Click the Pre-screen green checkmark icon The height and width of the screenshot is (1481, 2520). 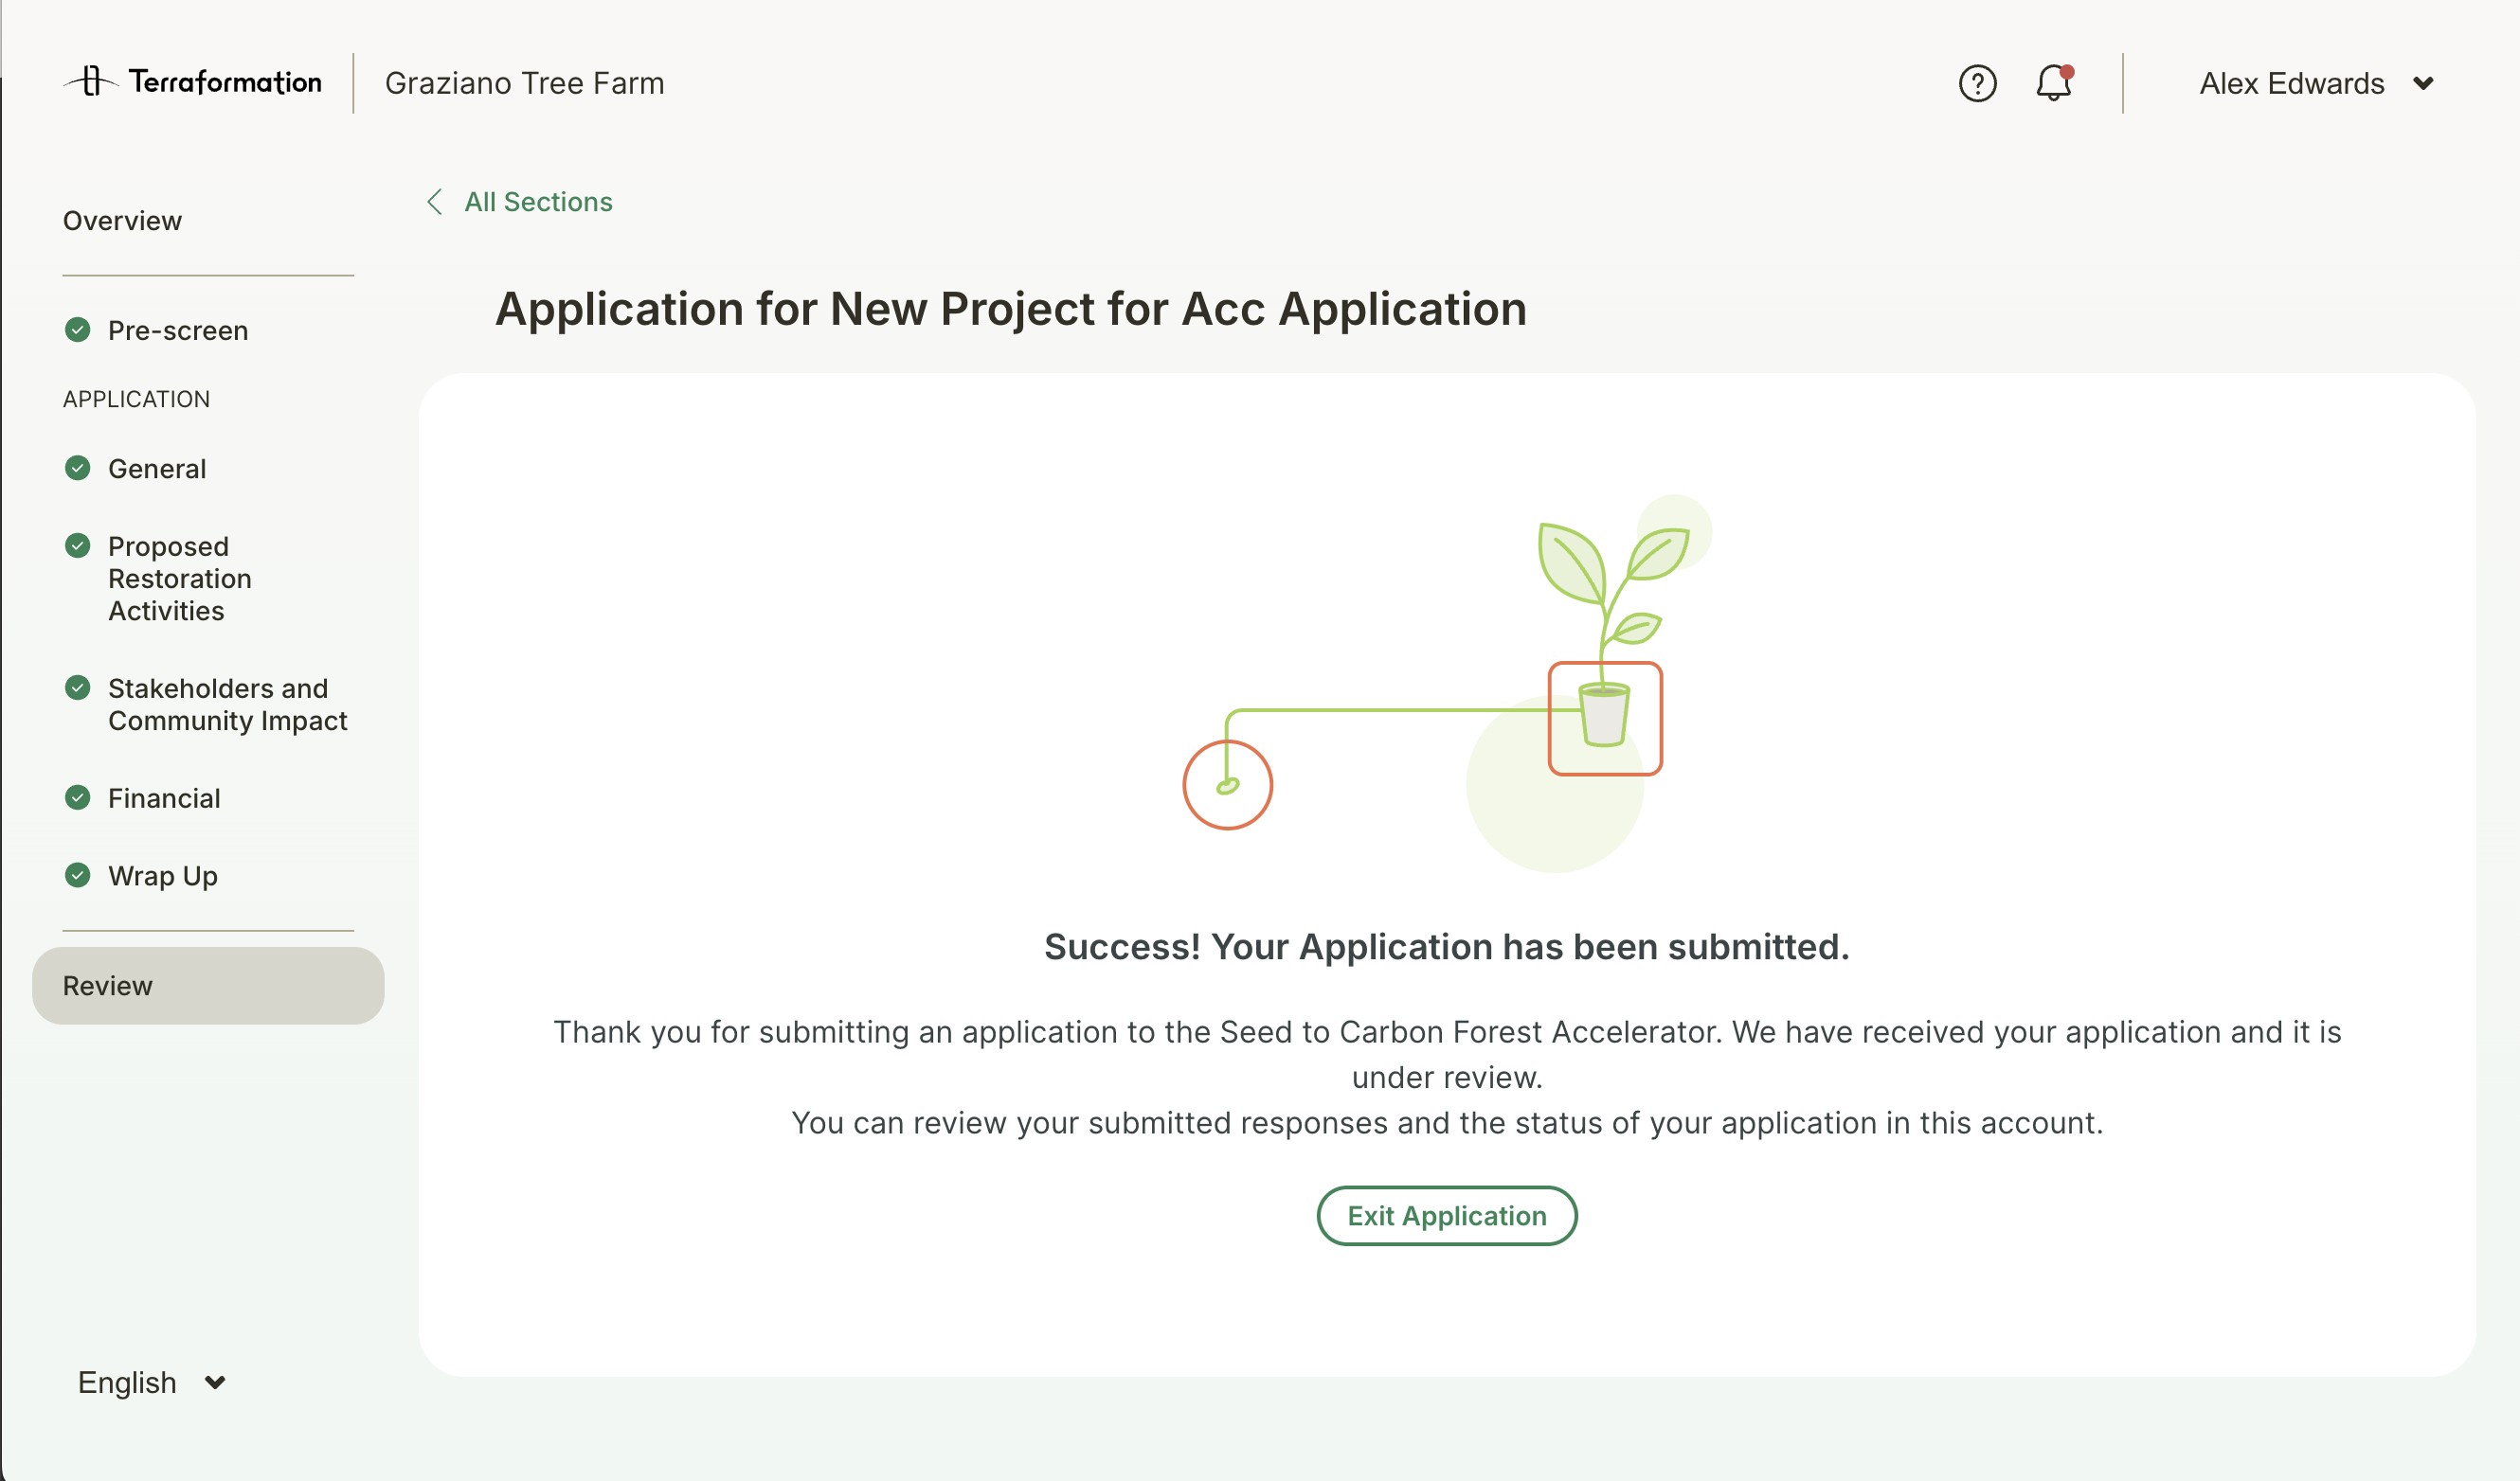pos(77,330)
